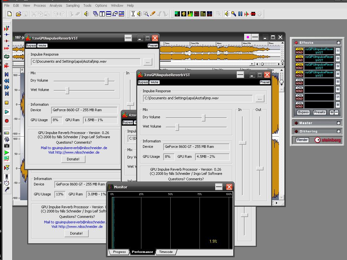Click the tile windows vertically toolbar icon
Viewport: 347px width, 260px height.
point(102,14)
